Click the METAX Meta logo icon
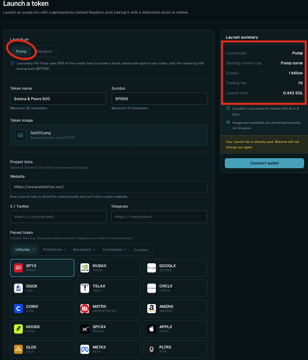 85,349
